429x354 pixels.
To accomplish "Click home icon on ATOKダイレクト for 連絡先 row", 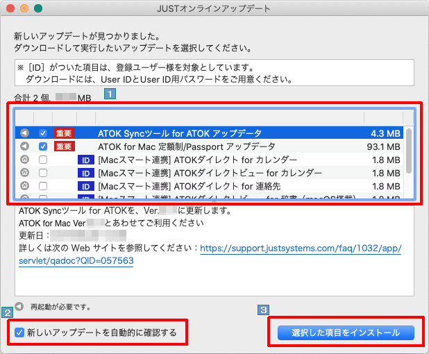I will tap(24, 185).
